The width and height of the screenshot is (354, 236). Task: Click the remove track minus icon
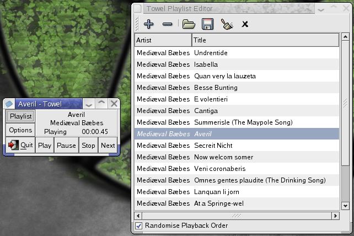[x=168, y=24]
